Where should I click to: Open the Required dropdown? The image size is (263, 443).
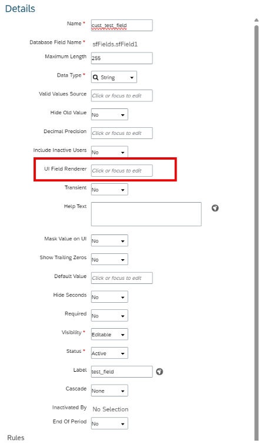[x=109, y=316]
